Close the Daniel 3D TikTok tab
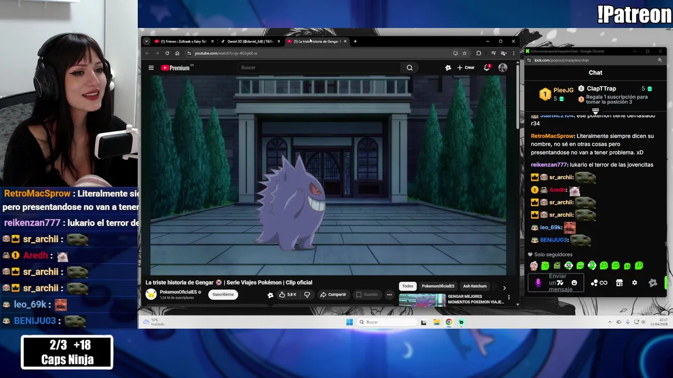Image resolution: width=673 pixels, height=378 pixels. 279,41
